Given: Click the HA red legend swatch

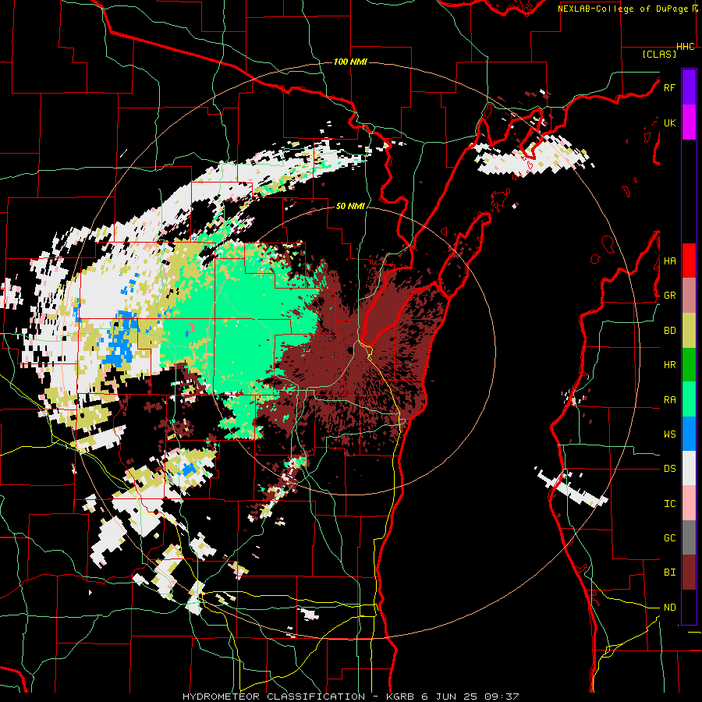Looking at the screenshot, I should pos(689,261).
